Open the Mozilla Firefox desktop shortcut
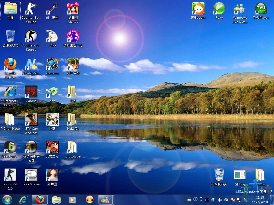The height and width of the screenshot is (205, 274). point(10,64)
